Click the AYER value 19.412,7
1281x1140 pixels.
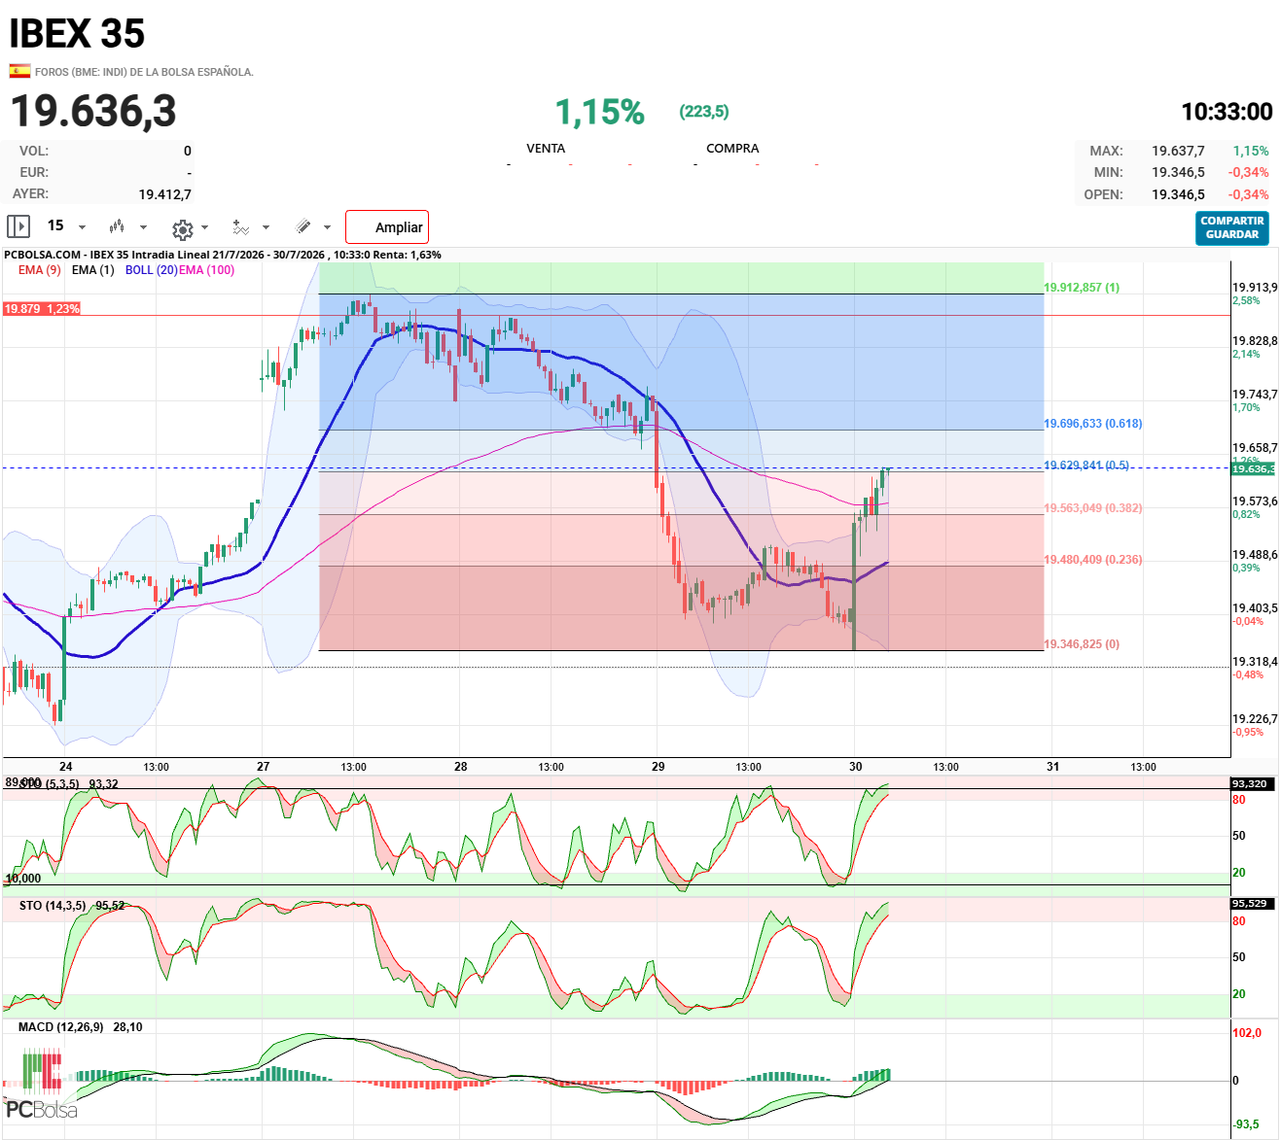click(165, 194)
